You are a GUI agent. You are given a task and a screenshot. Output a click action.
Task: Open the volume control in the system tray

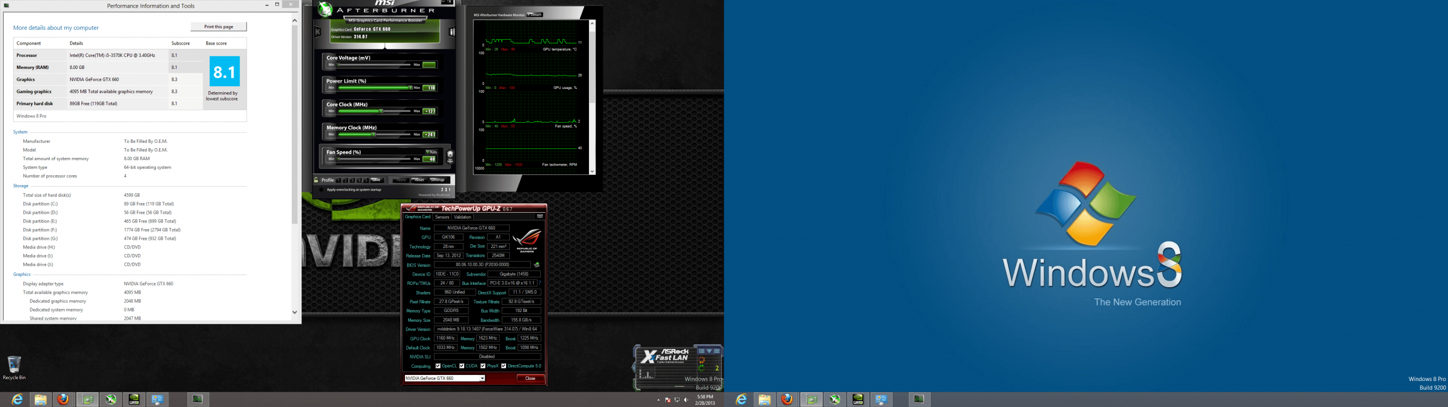686,400
